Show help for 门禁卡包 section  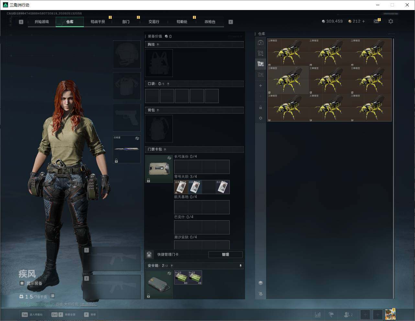click(165, 149)
